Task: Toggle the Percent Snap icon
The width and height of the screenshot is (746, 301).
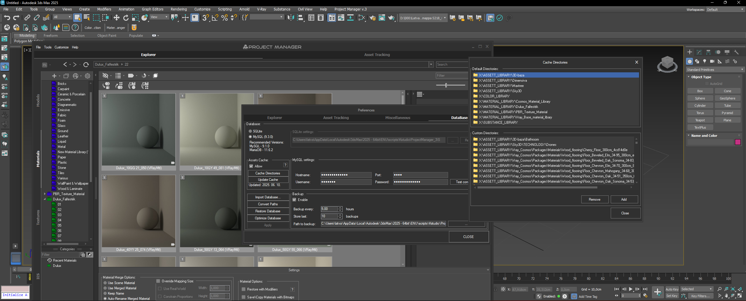Action: (x=224, y=18)
